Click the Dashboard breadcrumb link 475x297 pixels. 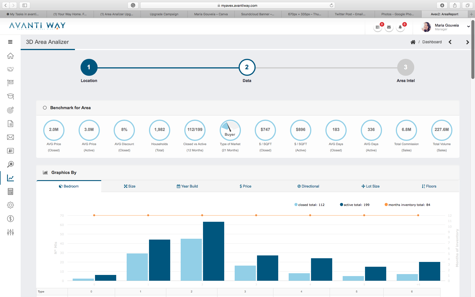point(432,42)
